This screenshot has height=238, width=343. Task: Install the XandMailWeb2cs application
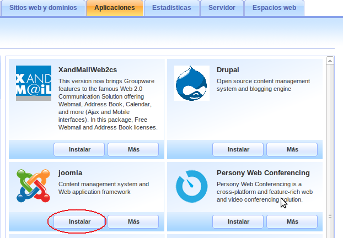point(79,149)
